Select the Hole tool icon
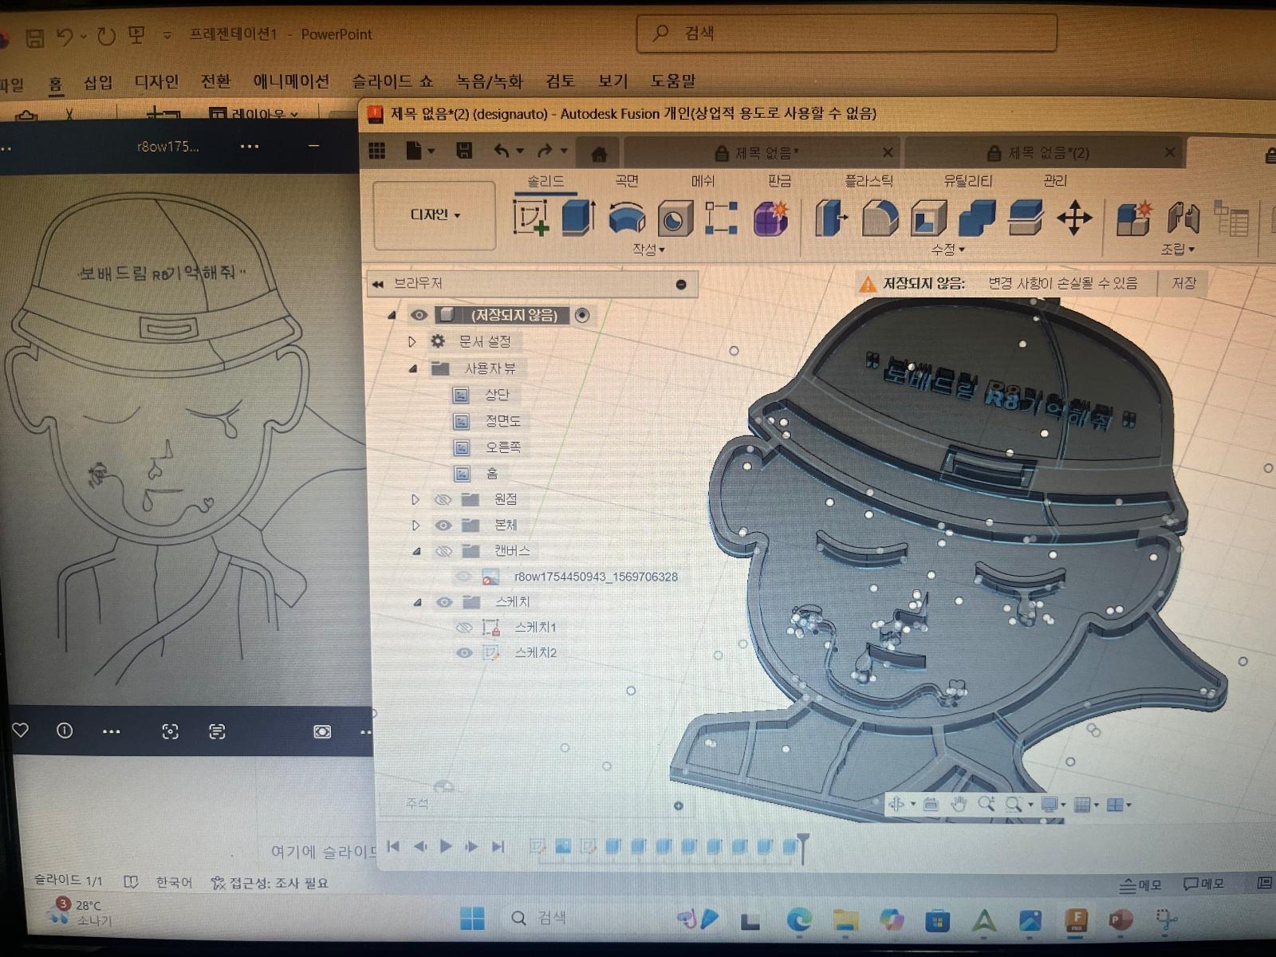1276x957 pixels. [675, 219]
